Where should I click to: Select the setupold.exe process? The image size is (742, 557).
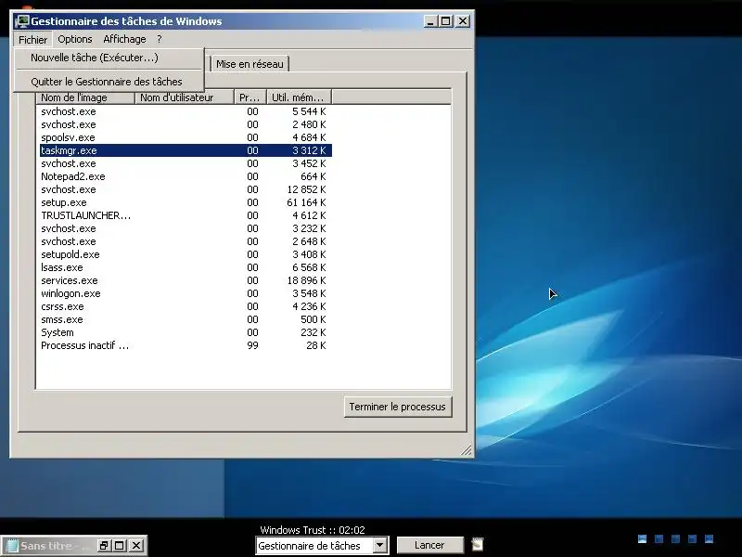(185, 254)
